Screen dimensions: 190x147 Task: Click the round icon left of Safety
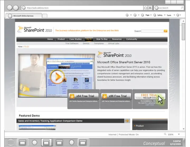coord(155,15)
